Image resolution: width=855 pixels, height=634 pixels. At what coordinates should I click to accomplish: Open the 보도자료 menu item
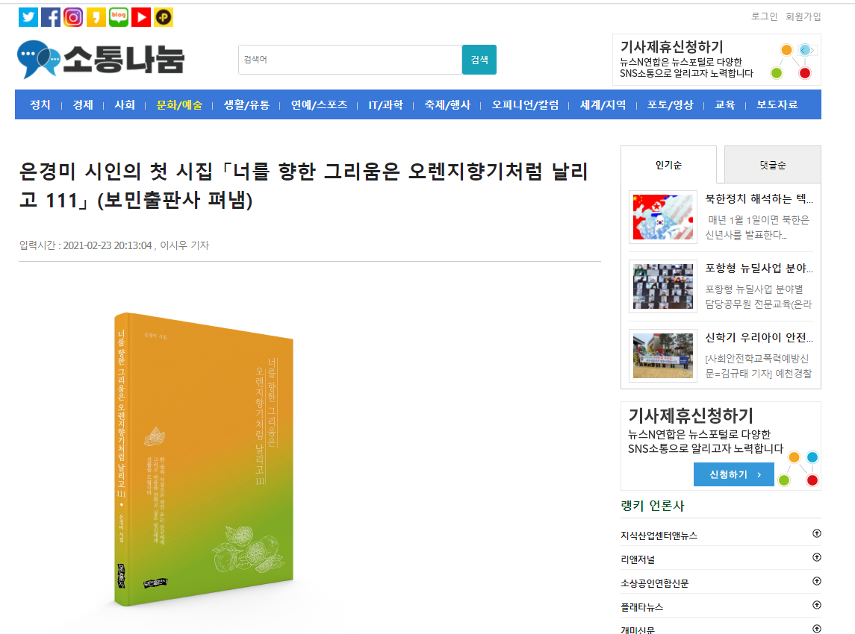tap(777, 104)
